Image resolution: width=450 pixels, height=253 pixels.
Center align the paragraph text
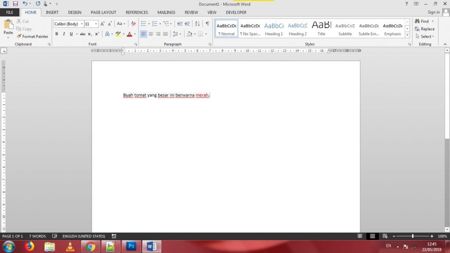click(151, 34)
